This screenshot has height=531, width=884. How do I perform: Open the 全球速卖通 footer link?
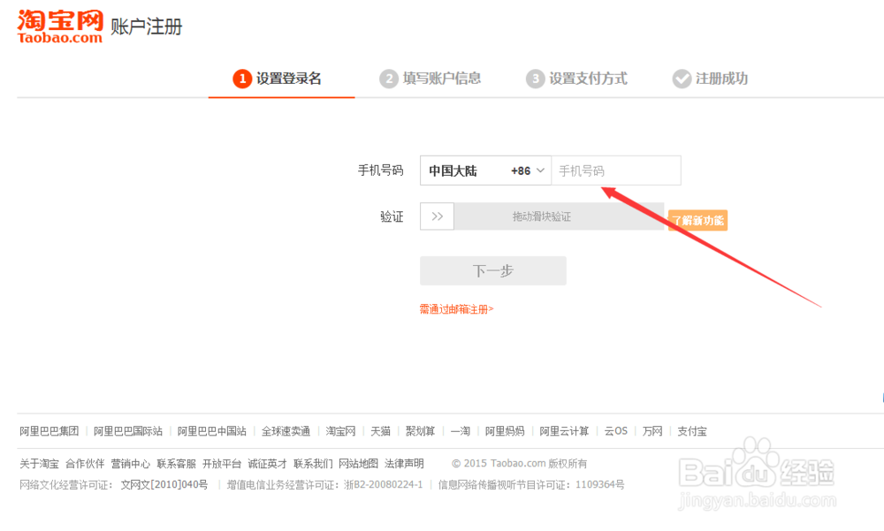286,431
